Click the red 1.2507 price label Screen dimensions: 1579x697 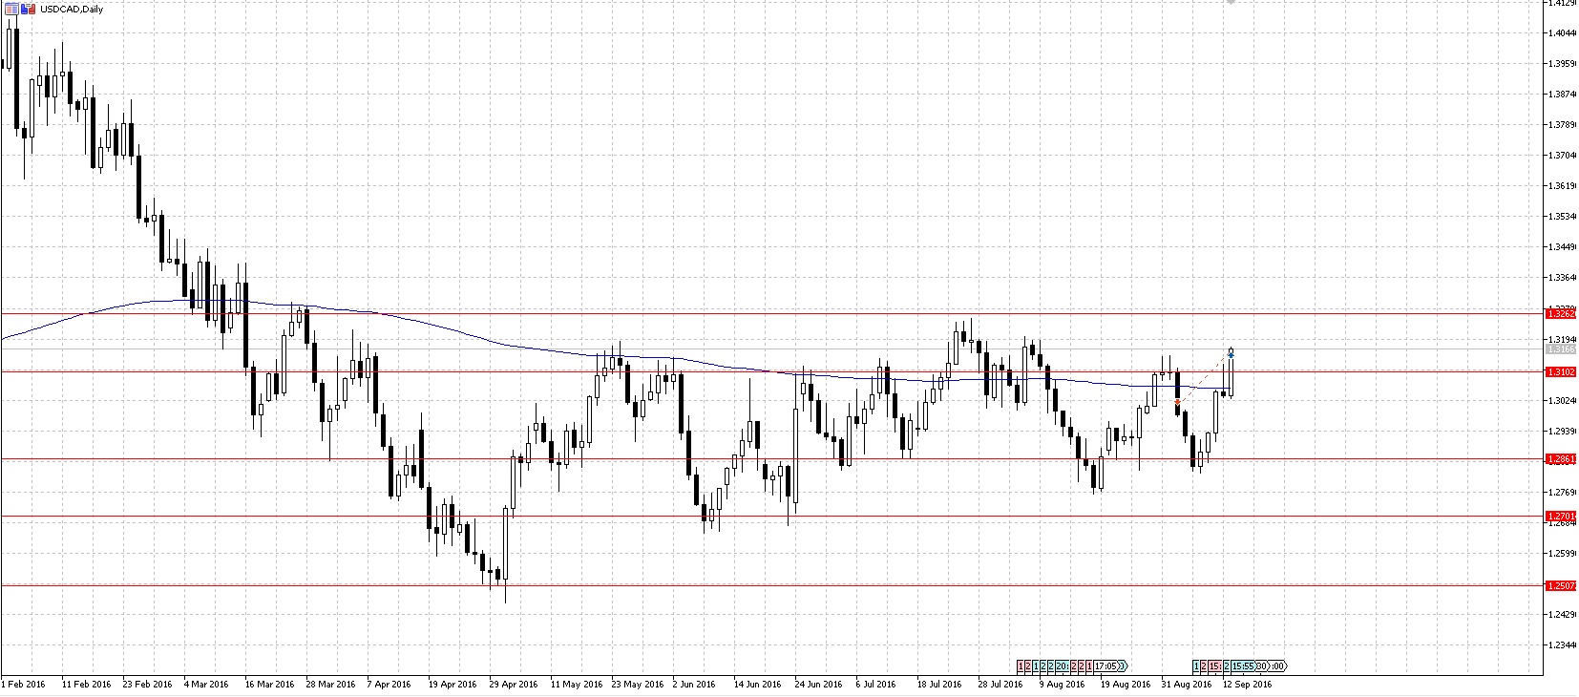coord(1560,585)
